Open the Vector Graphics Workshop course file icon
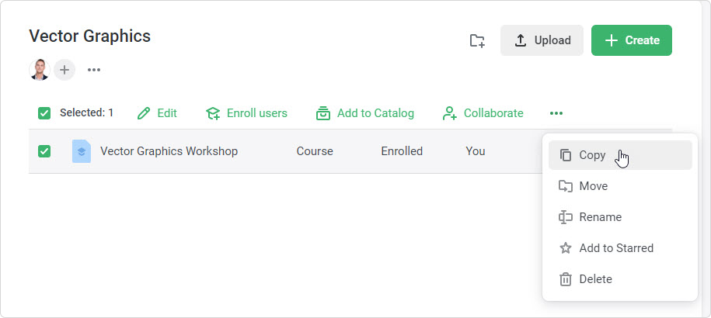The height and width of the screenshot is (318, 711). [81, 151]
